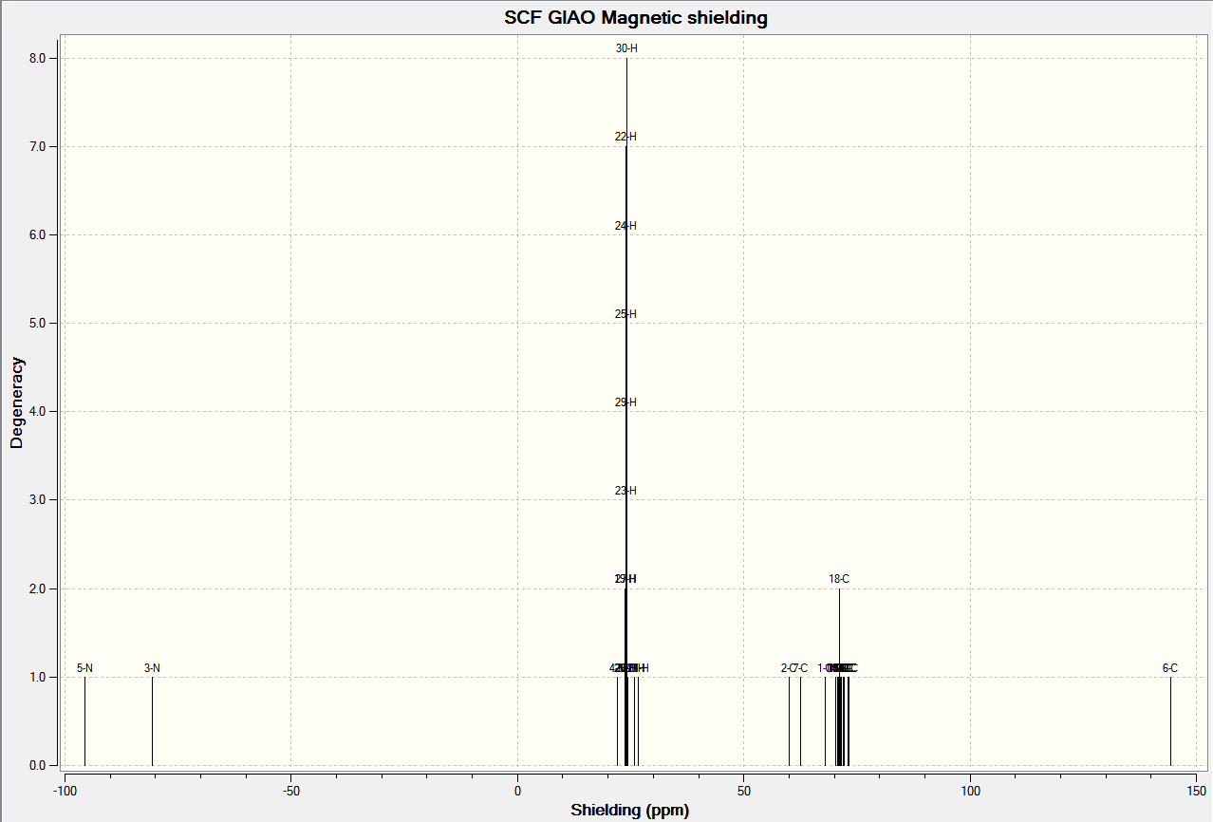
Task: Select the 24-H peak label
Action: click(625, 226)
